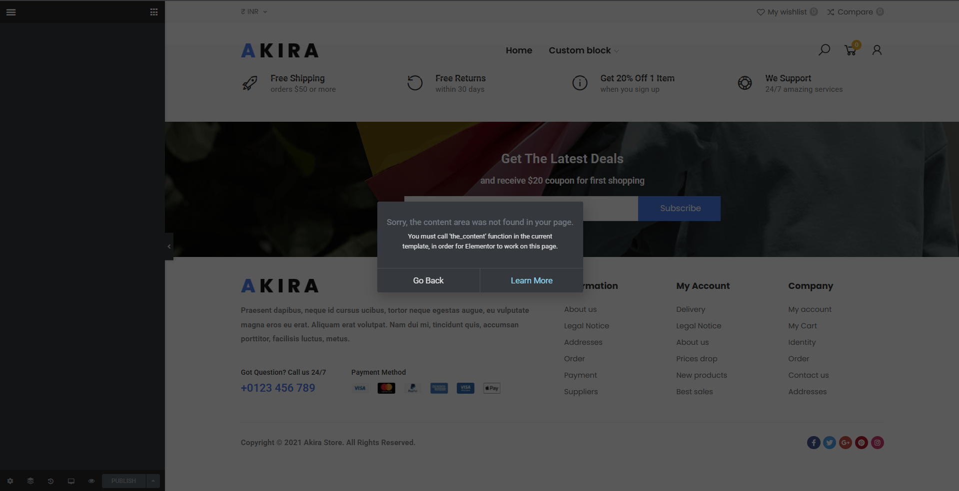Viewport: 959px width, 491px height.
Task: Click the Subscribe button
Action: pyautogui.click(x=679, y=209)
